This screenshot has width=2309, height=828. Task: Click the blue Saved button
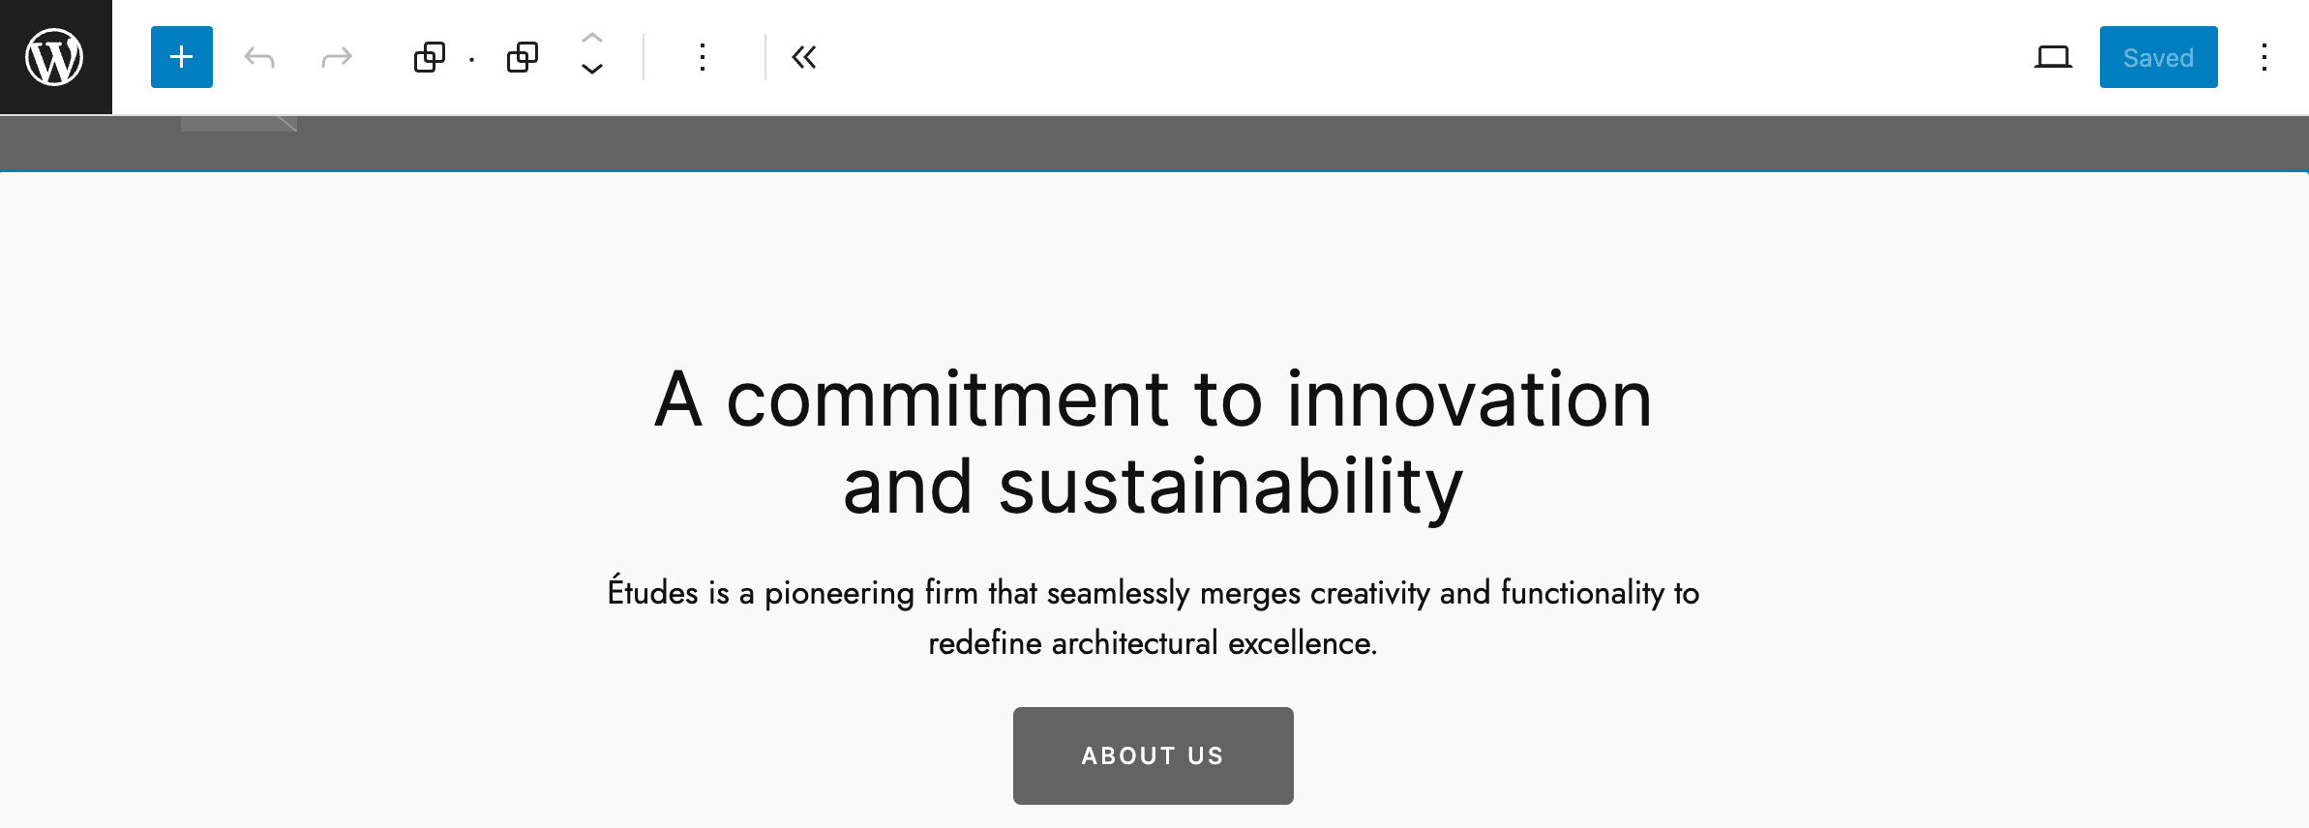click(2158, 58)
